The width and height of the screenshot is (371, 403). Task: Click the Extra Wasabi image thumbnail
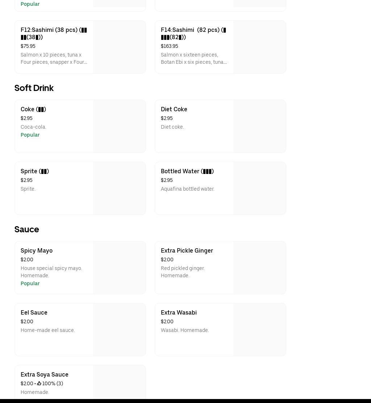[259, 329]
